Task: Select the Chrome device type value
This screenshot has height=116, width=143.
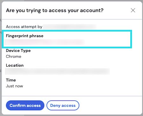Action: pos(14,56)
